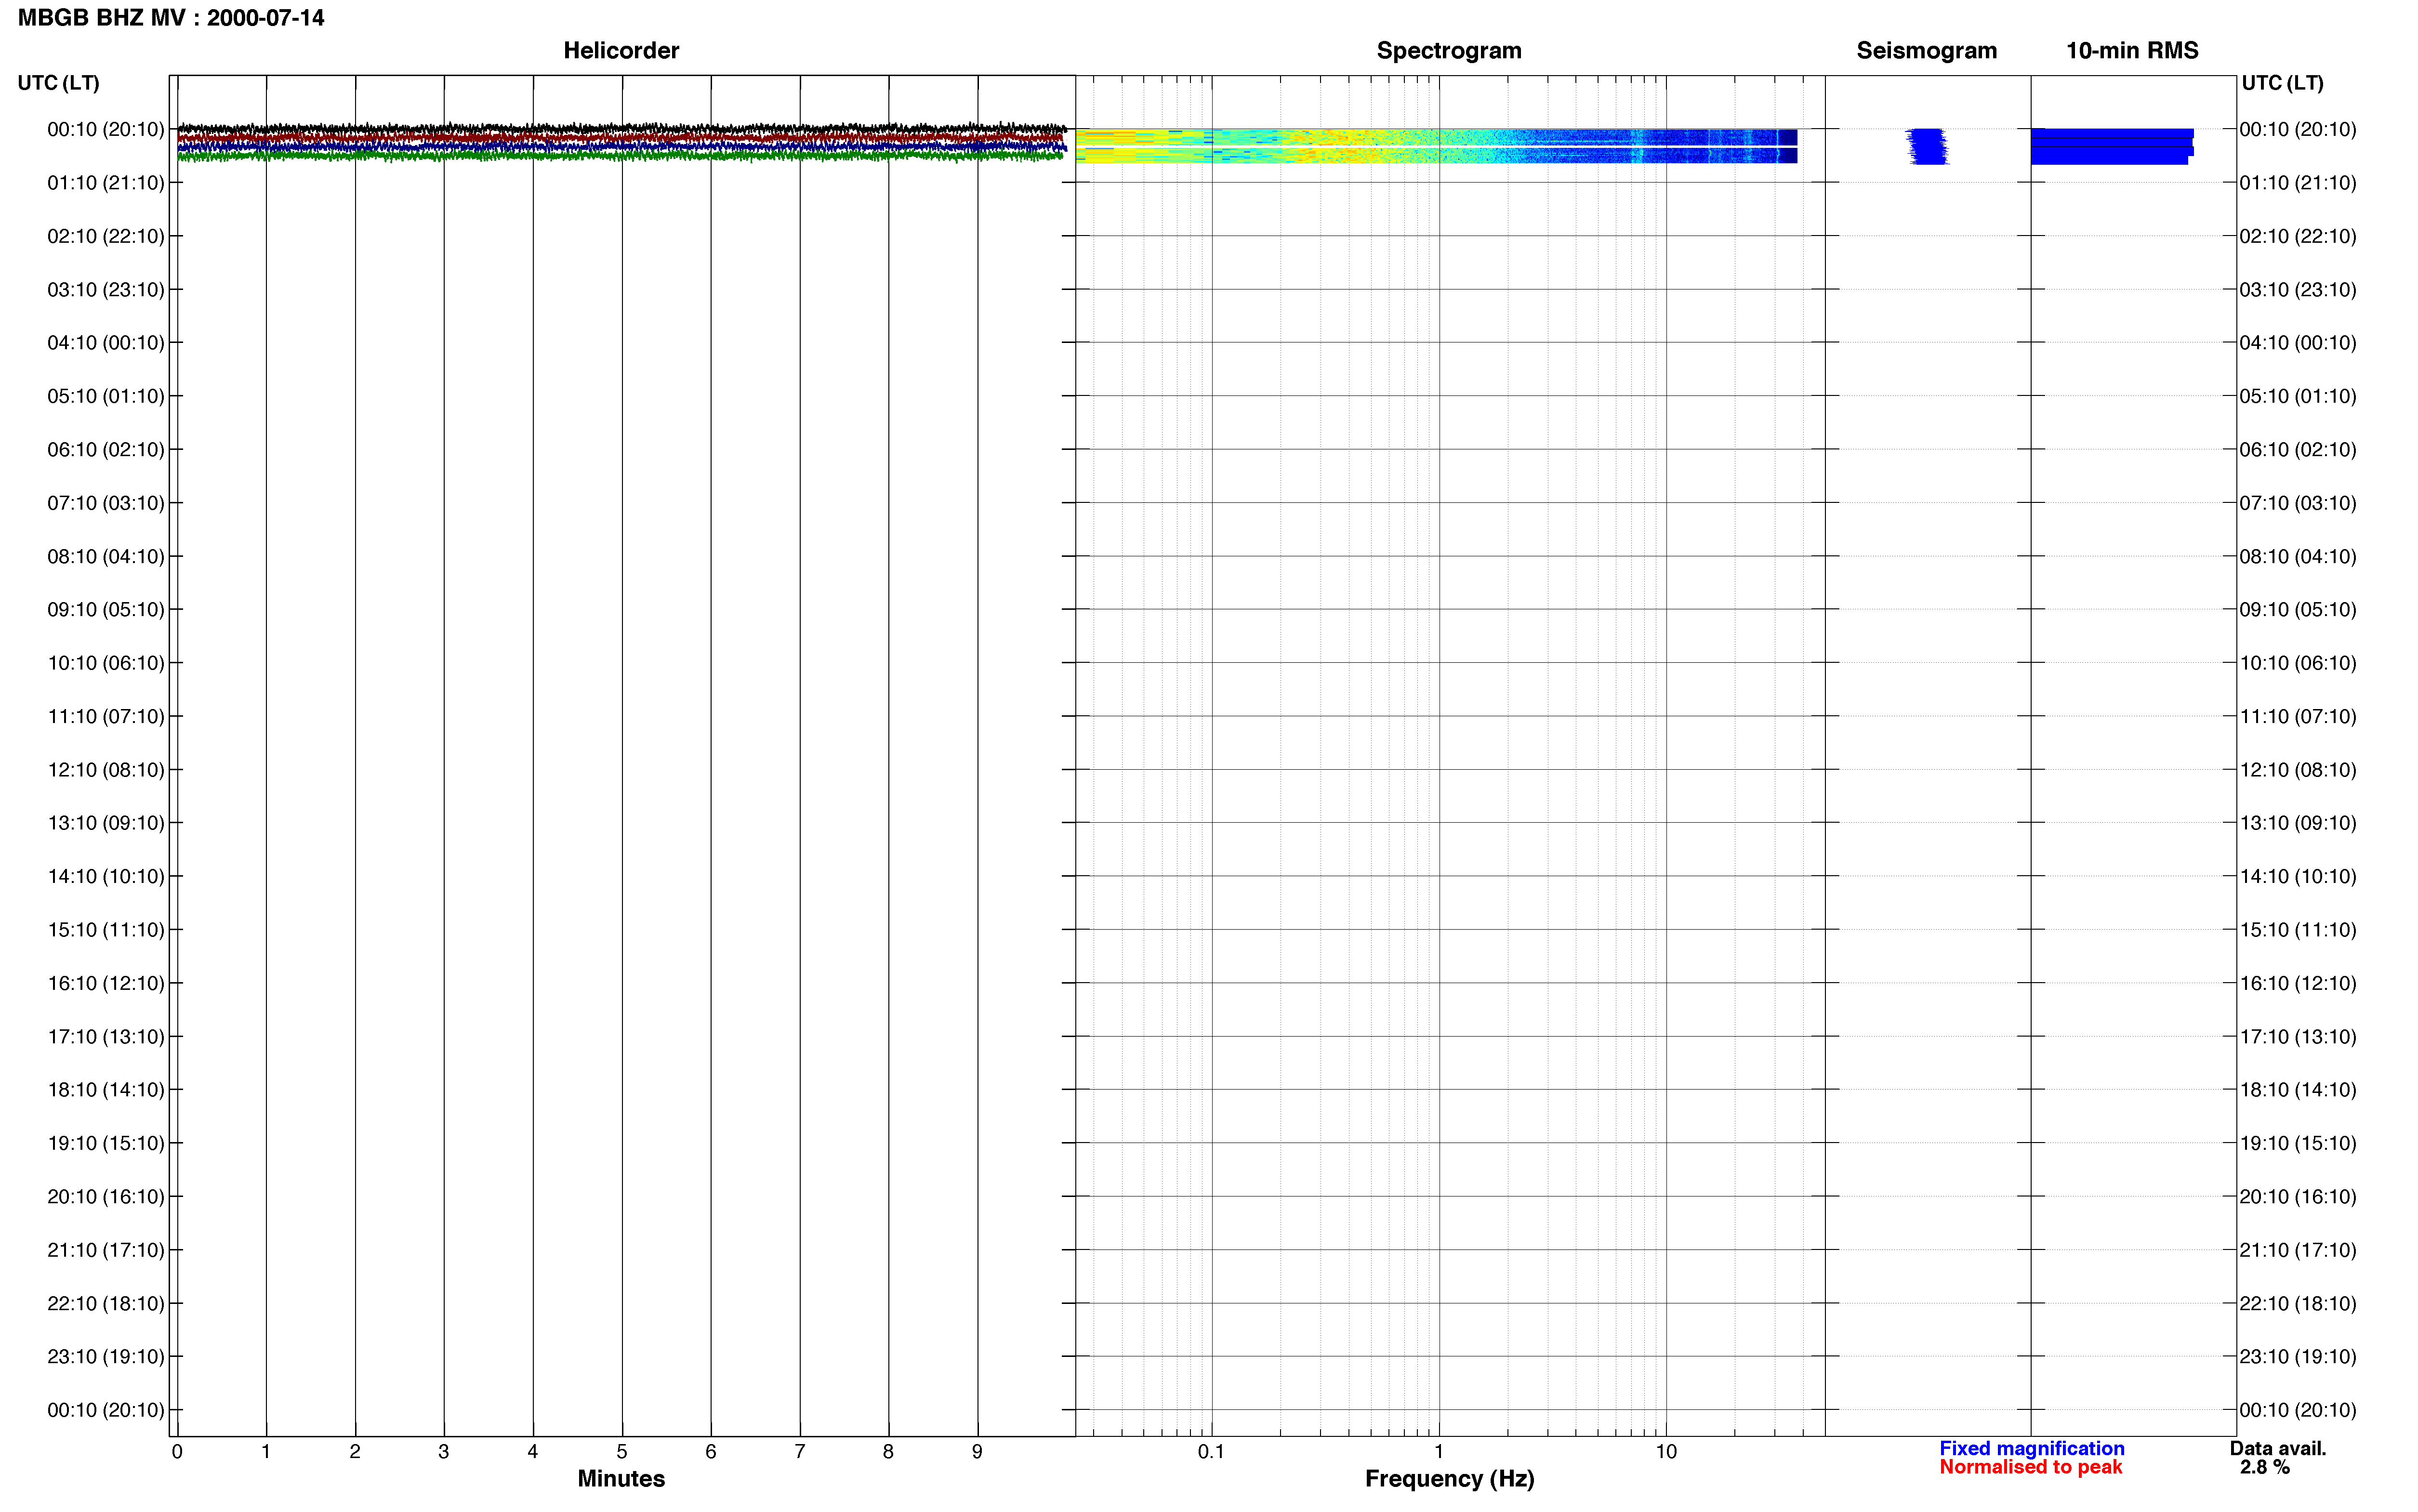Click the green helicorder trace
2418x1512 pixels.
pyautogui.click(x=620, y=156)
